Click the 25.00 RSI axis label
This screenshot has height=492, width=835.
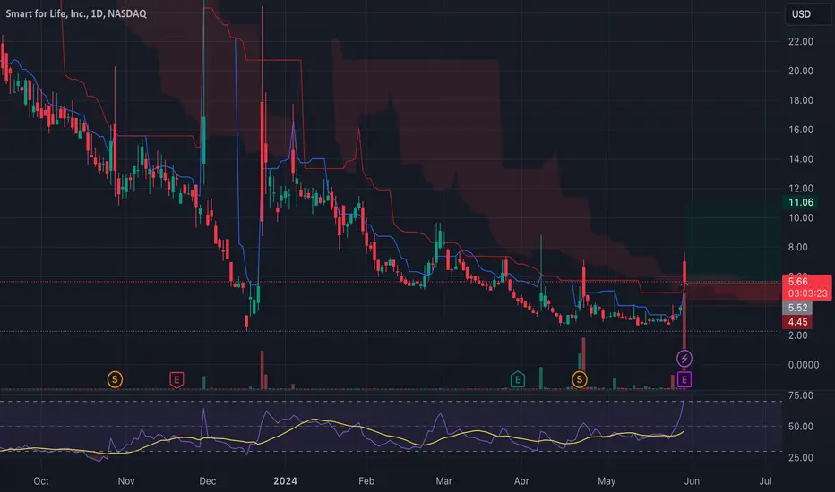tap(801, 457)
